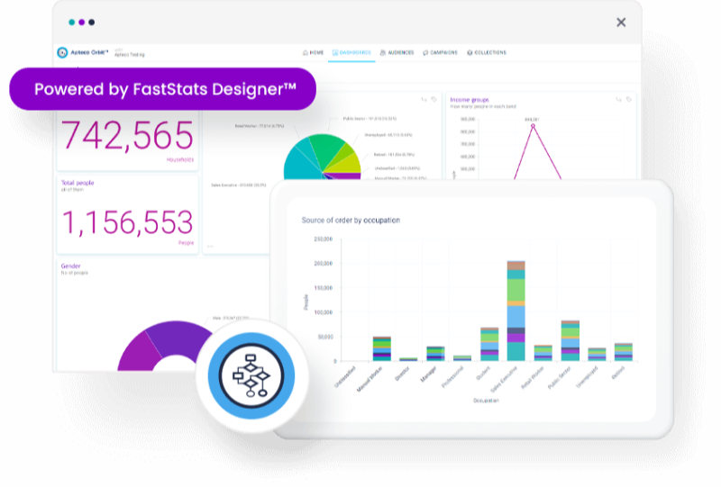Close the window with the X button
Viewport: 721px width, 487px height.
point(621,23)
